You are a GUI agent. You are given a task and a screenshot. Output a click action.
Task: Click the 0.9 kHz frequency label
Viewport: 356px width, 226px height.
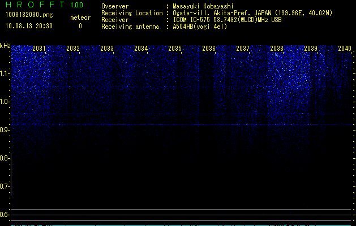5,130
